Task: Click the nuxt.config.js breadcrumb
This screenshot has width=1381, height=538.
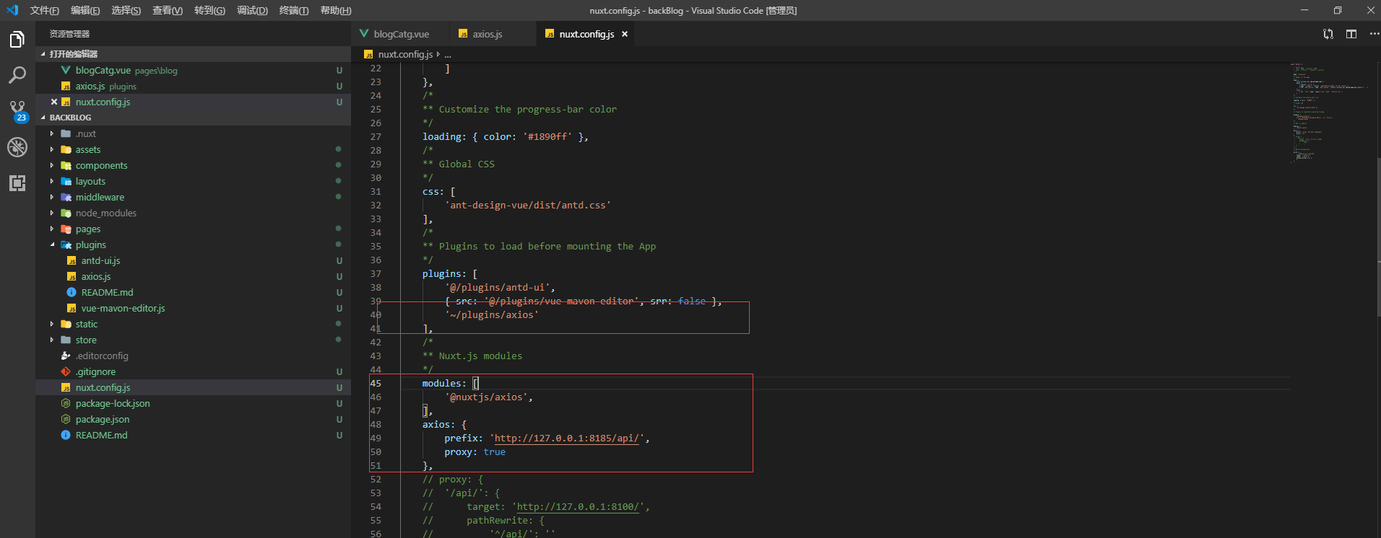Action: (x=404, y=54)
